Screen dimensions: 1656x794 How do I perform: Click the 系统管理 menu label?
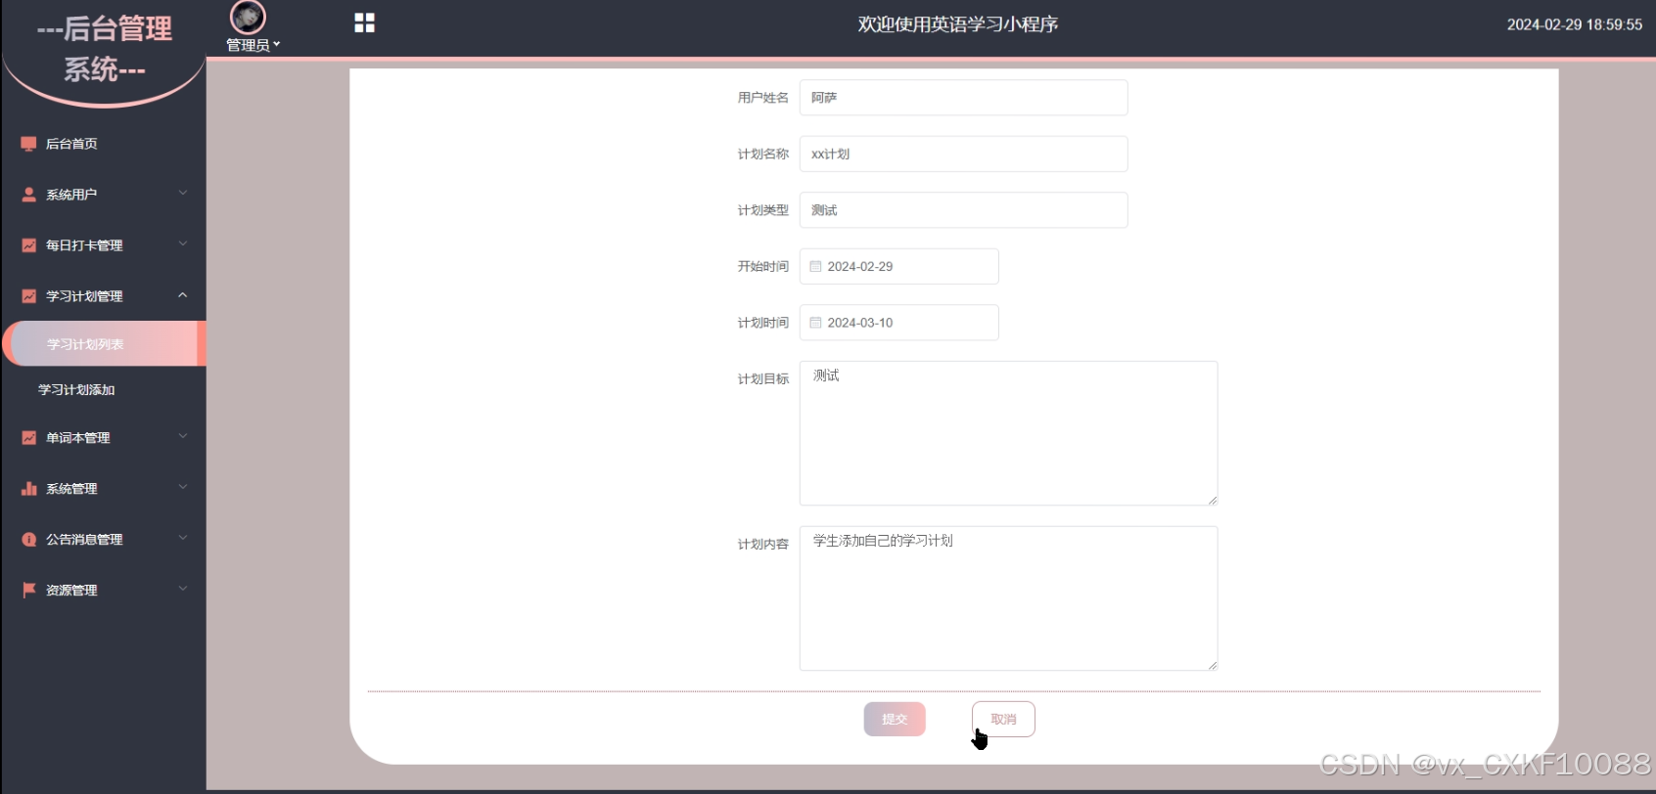click(71, 489)
